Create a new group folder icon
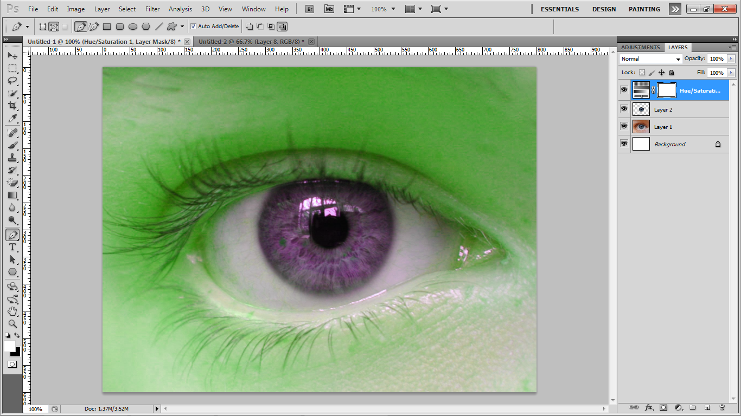Viewport: 741px width, 416px height. tap(693, 407)
